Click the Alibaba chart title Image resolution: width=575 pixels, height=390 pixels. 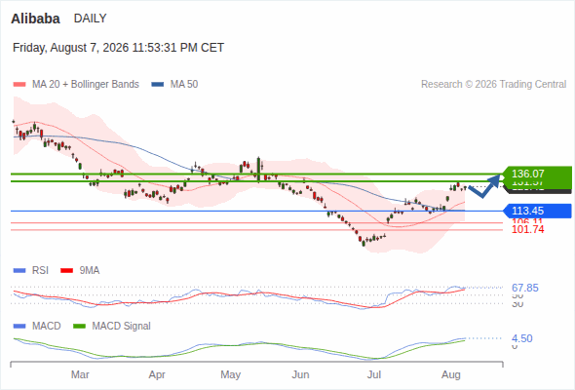35,19
